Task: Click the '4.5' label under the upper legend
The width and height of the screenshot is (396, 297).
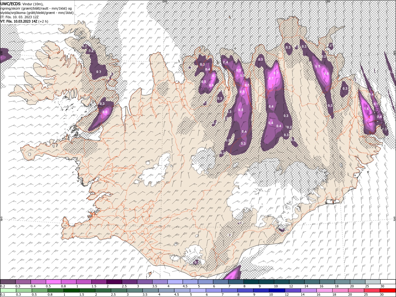Action: click(x=185, y=286)
